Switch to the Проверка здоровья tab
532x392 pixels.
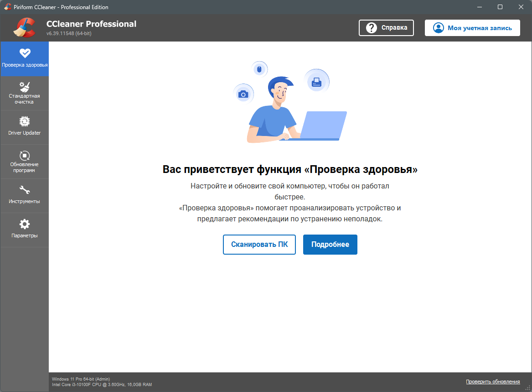click(25, 59)
